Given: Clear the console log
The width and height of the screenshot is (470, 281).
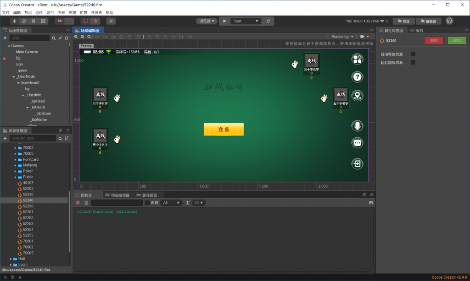Looking at the screenshot, I should click(x=78, y=203).
